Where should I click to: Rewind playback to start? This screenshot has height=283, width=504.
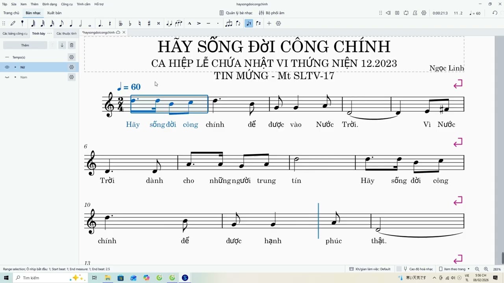click(x=388, y=13)
